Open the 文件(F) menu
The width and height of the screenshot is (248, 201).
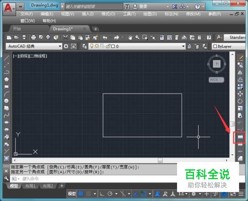pos(27,14)
